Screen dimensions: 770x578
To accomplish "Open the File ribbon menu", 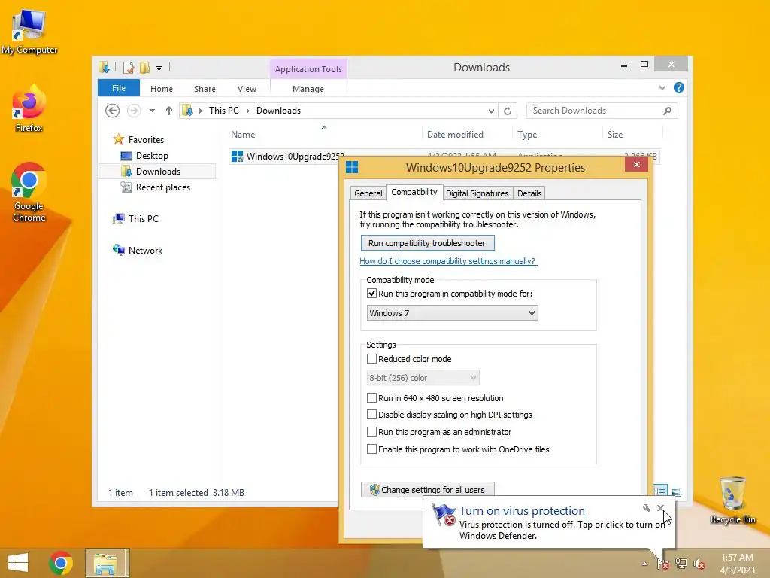I will [x=118, y=88].
